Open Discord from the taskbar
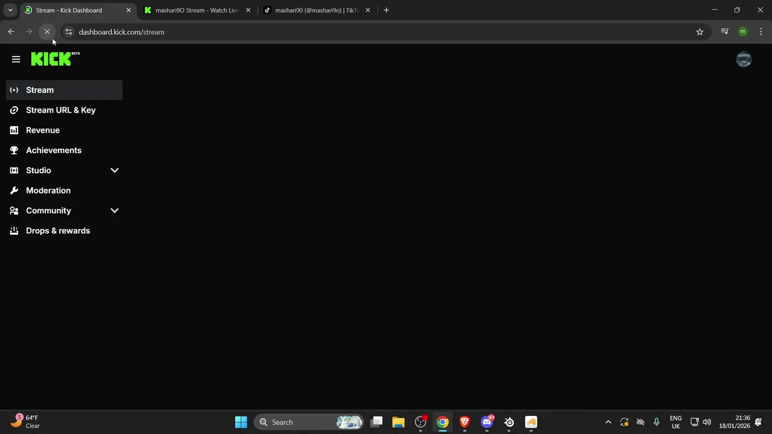Image resolution: width=772 pixels, height=434 pixels. coord(487,422)
